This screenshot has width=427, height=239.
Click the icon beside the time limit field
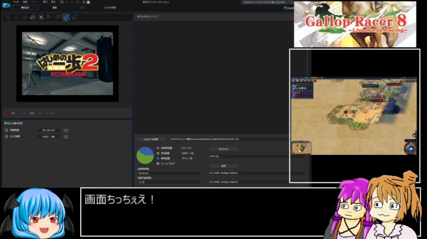[x=66, y=130]
